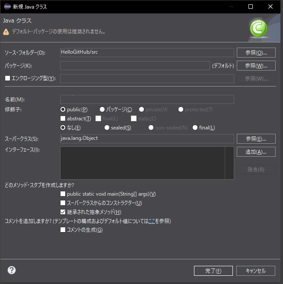The image size is (283, 284).
Task: Select the package visibility radio button
Action: point(102,110)
